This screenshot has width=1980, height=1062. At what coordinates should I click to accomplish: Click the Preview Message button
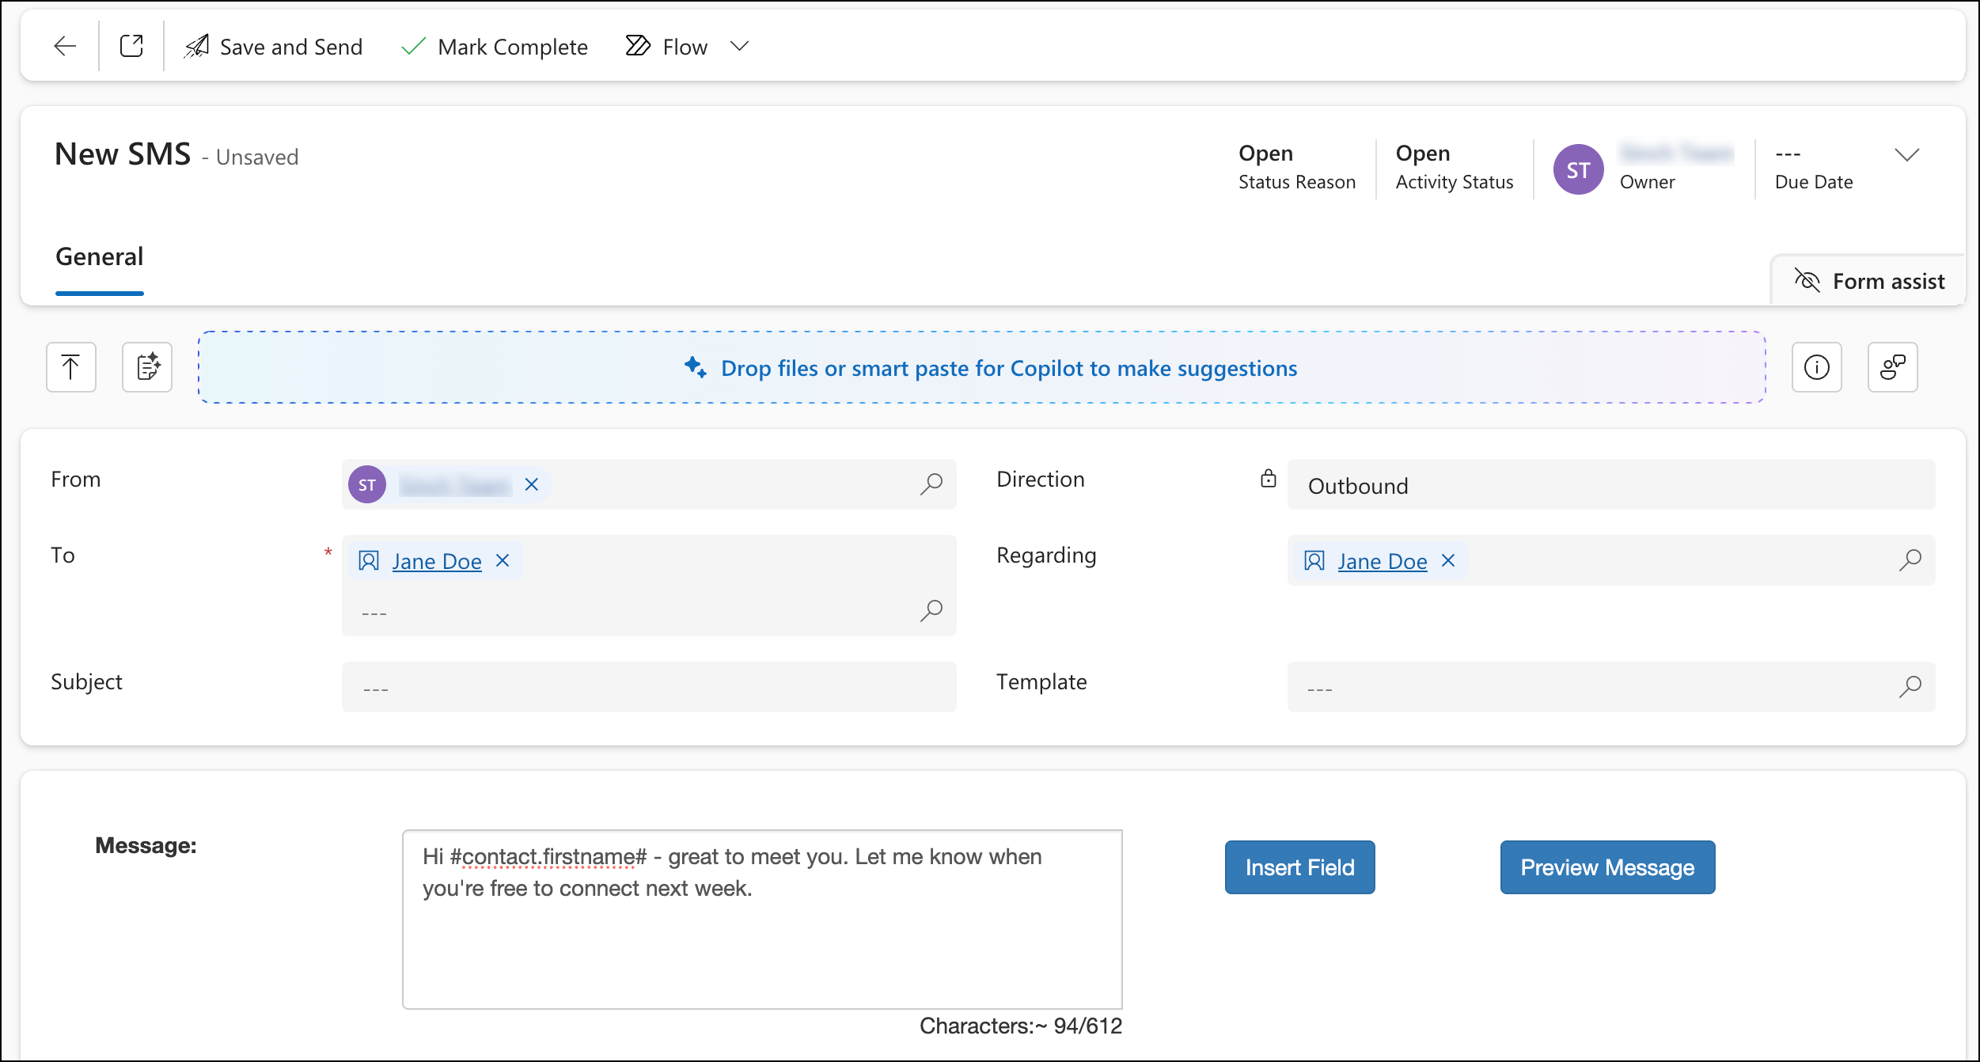[x=1606, y=867]
